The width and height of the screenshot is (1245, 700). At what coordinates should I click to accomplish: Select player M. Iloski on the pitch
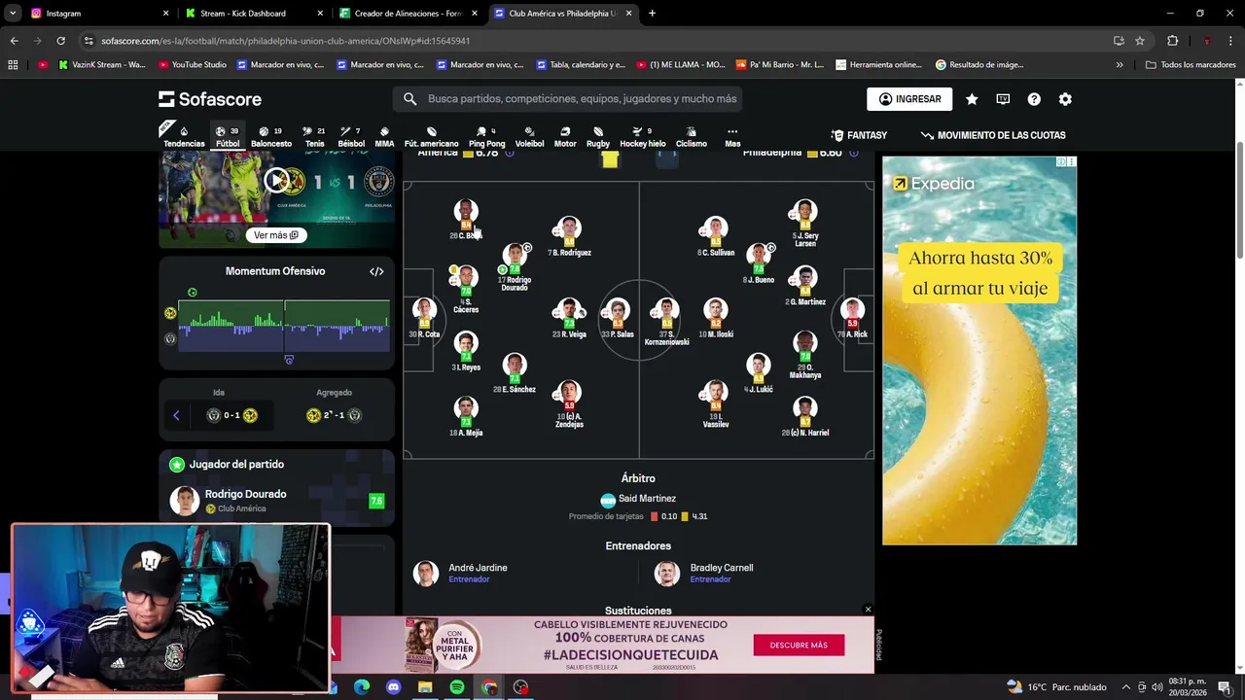point(716,318)
